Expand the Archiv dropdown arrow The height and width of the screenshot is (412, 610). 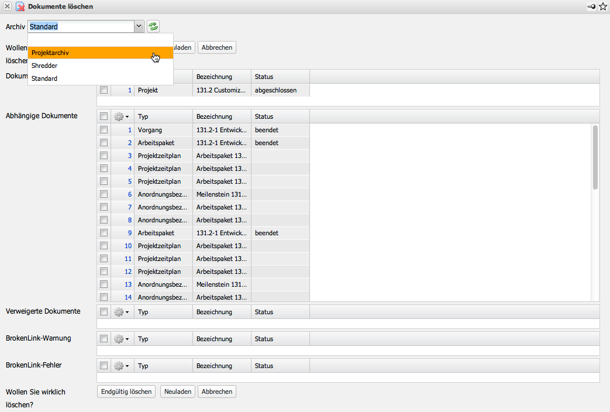[x=139, y=26]
